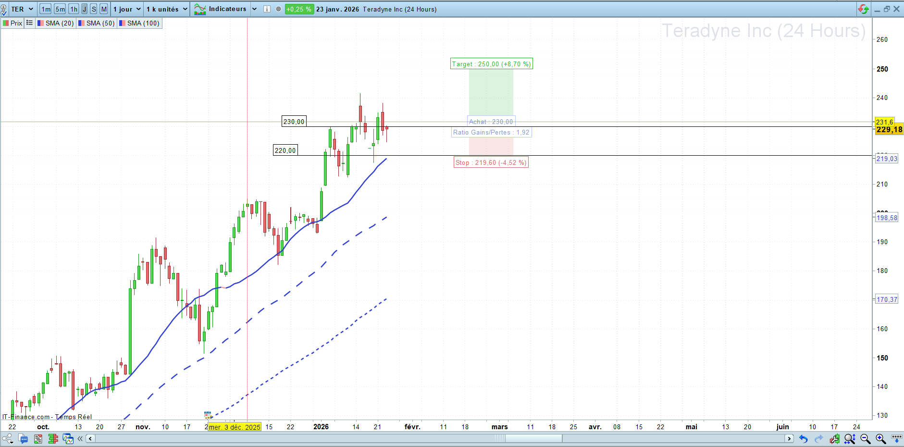Click the toolbar drop-down arrow icon at bottom right
The image size is (904, 447).
(896, 438)
